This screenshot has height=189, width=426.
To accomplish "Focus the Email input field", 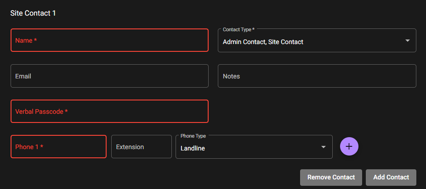I will [109, 76].
